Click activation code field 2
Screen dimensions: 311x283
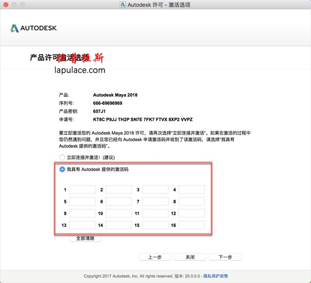[x=119, y=190]
